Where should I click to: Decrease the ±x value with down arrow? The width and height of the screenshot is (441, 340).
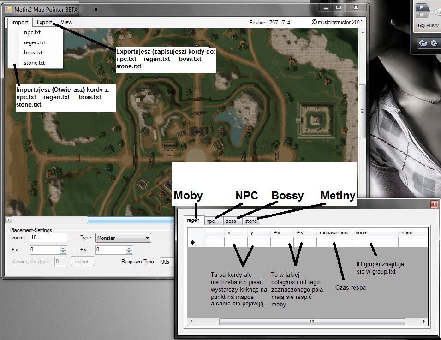[x=63, y=252]
